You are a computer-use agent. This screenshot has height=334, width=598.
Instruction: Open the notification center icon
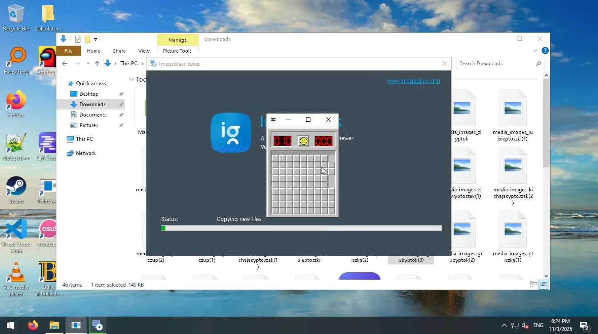click(x=585, y=325)
